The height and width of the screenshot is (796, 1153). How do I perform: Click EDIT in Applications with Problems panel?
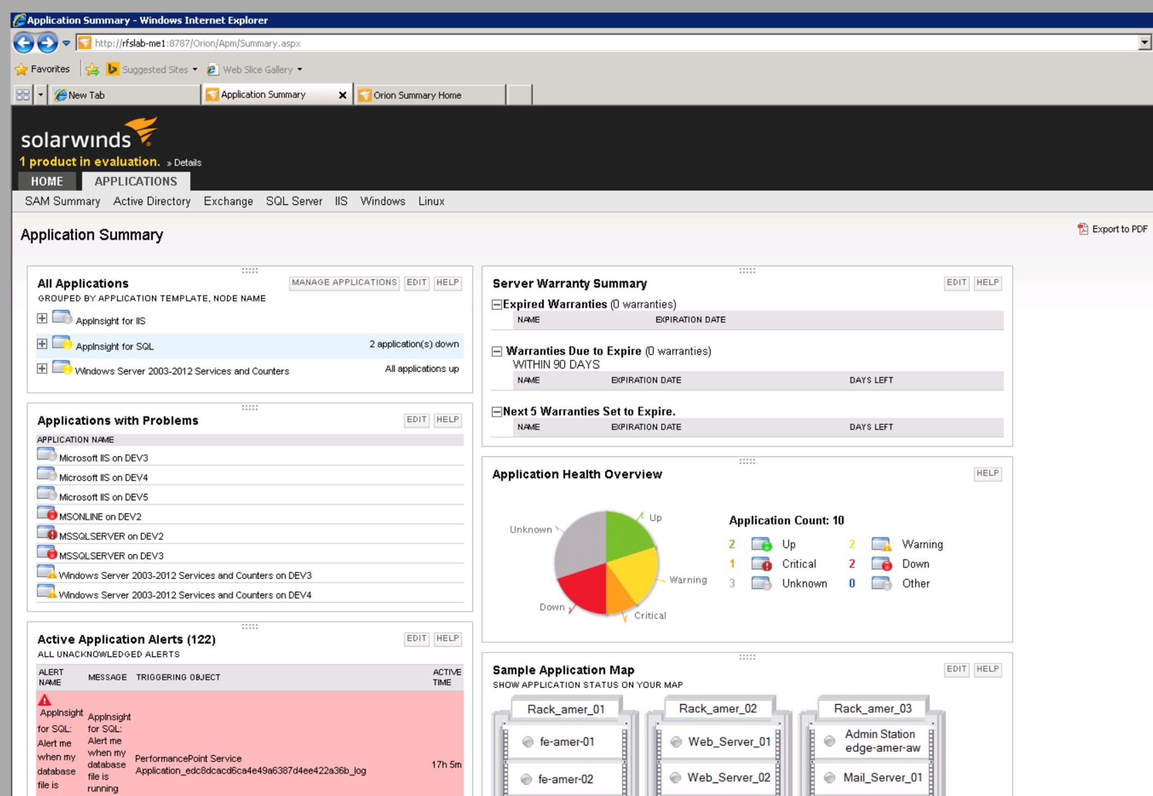[416, 420]
